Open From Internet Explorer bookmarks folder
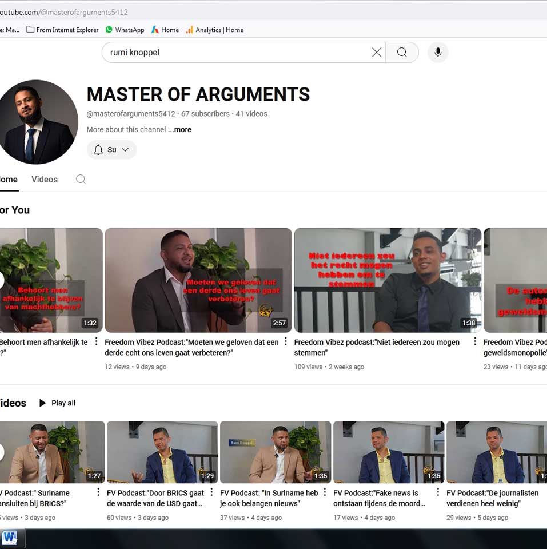547x549 pixels. [62, 30]
